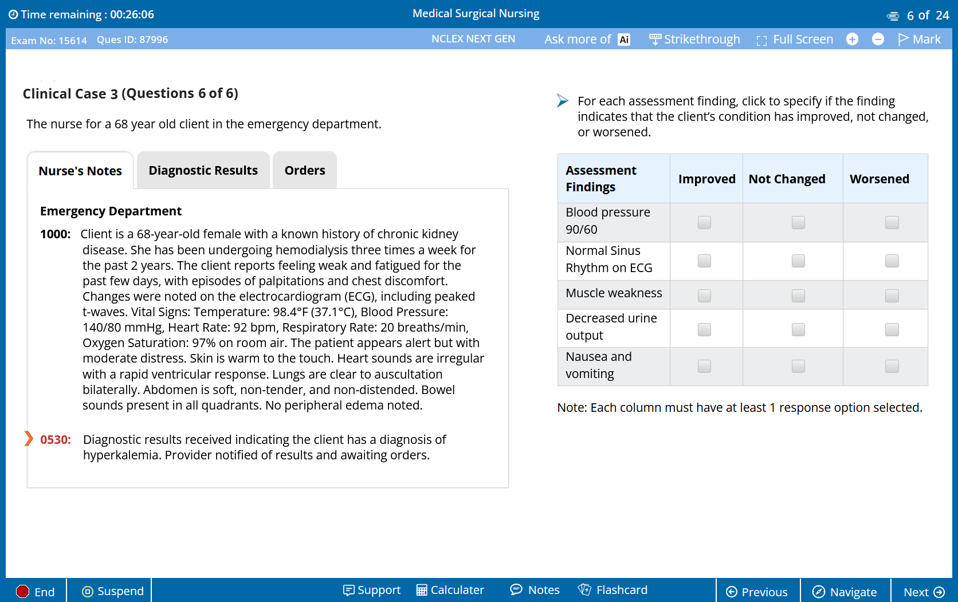Click the question list icon beside 6 of 24

(x=893, y=15)
